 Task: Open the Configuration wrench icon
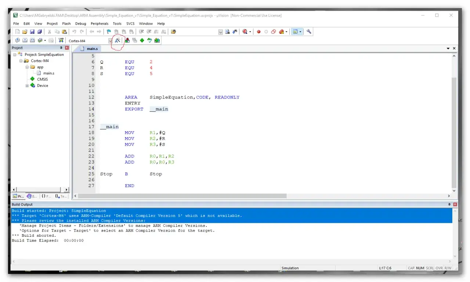[x=309, y=32]
